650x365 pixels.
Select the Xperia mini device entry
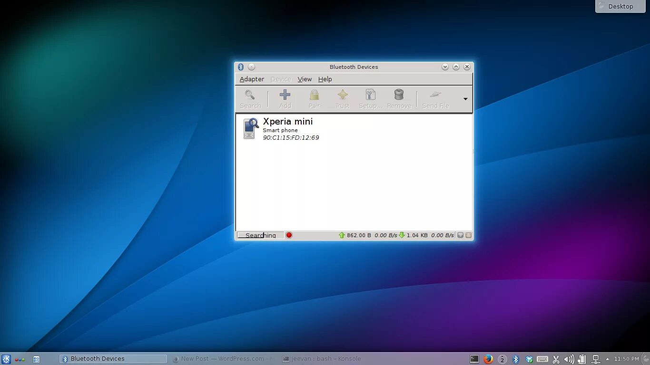(354, 129)
